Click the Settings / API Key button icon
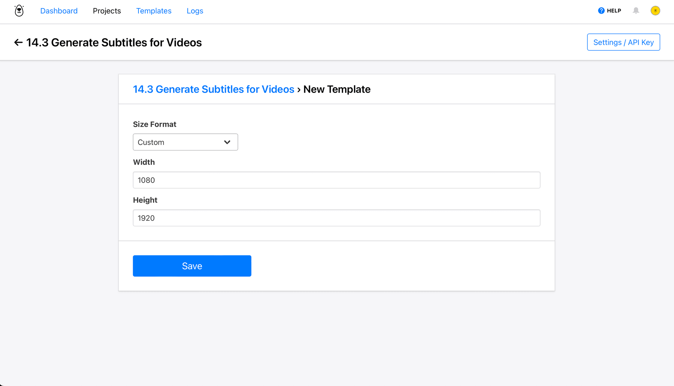 (x=624, y=42)
